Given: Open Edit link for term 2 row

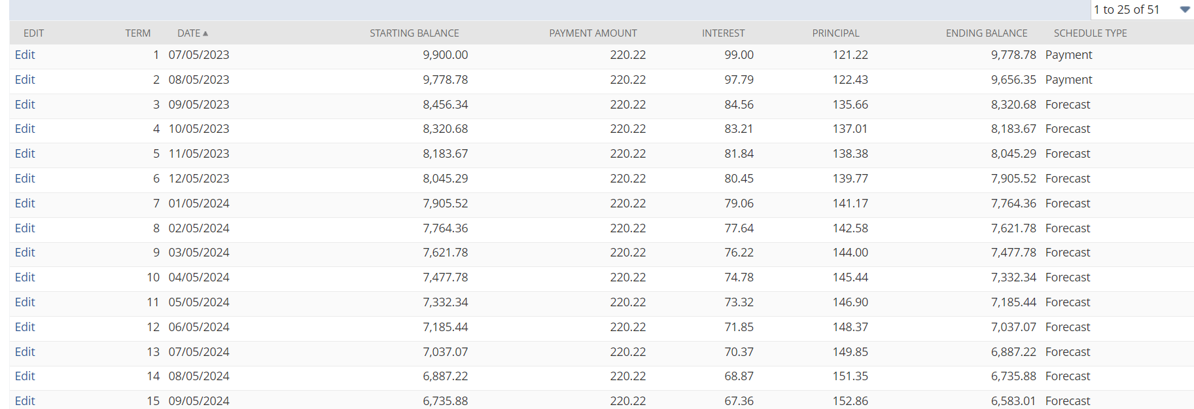Looking at the screenshot, I should (x=25, y=80).
